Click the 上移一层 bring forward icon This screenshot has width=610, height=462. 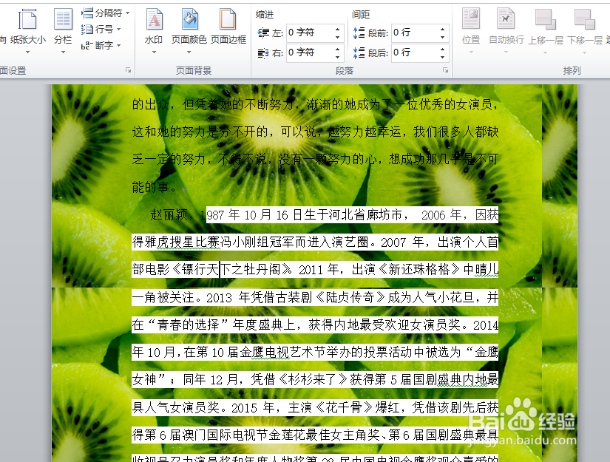pos(546,19)
